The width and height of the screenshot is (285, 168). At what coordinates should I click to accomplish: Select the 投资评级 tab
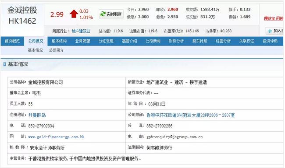[270, 41]
